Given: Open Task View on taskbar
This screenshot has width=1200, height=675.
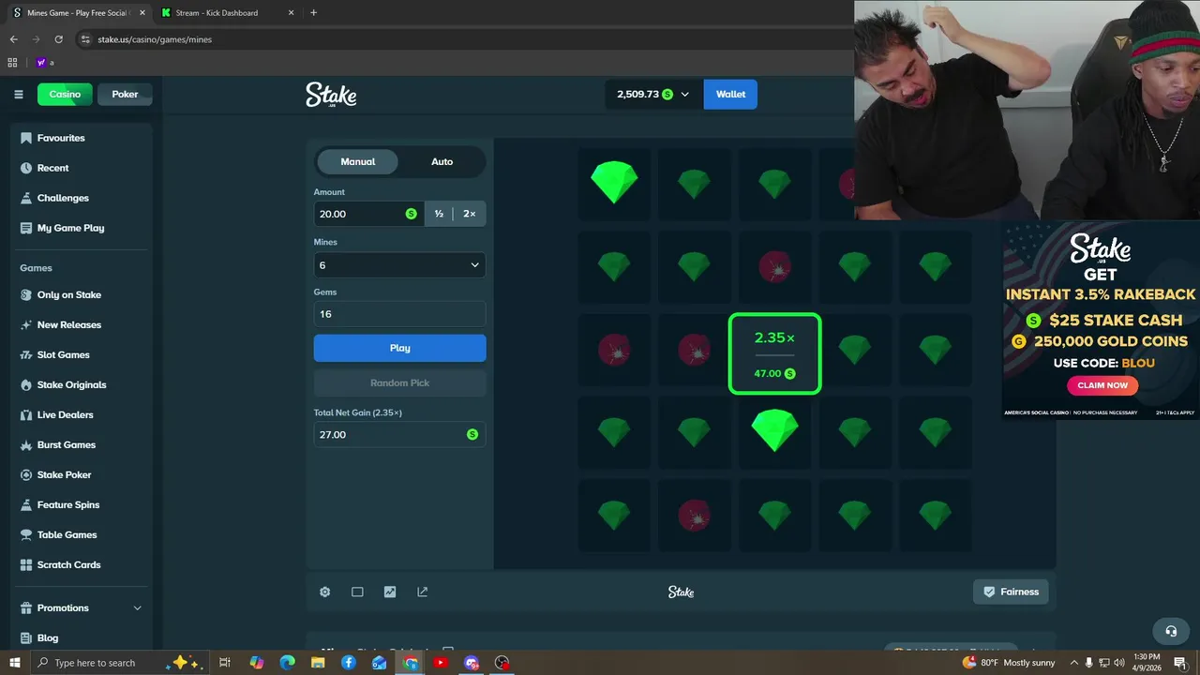Looking at the screenshot, I should (225, 663).
